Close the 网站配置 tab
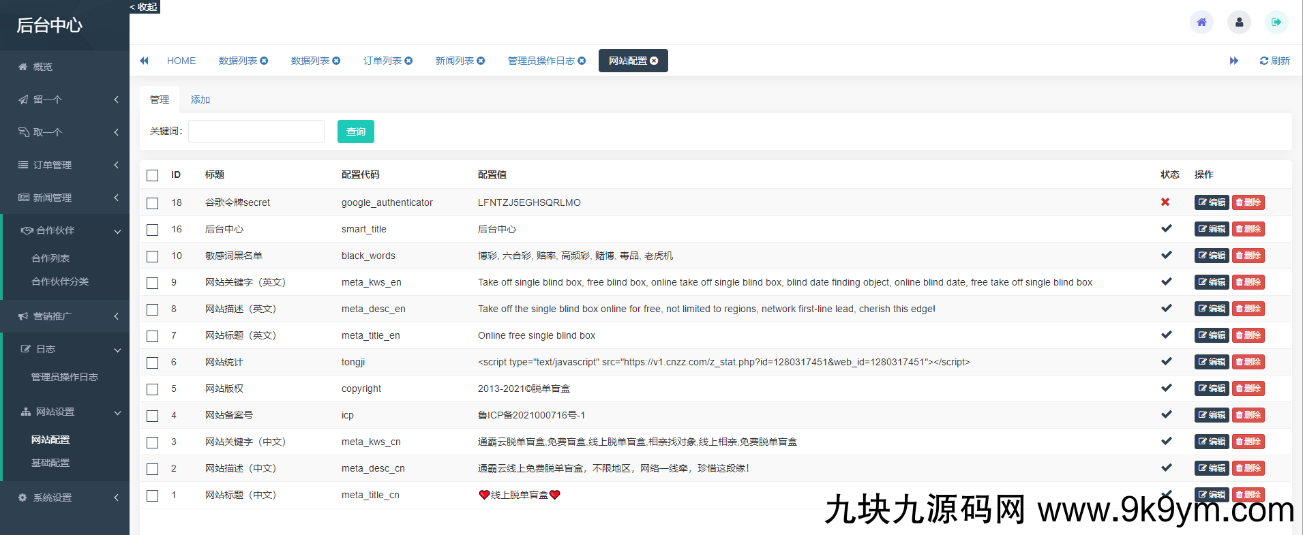1303x535 pixels. click(x=654, y=61)
